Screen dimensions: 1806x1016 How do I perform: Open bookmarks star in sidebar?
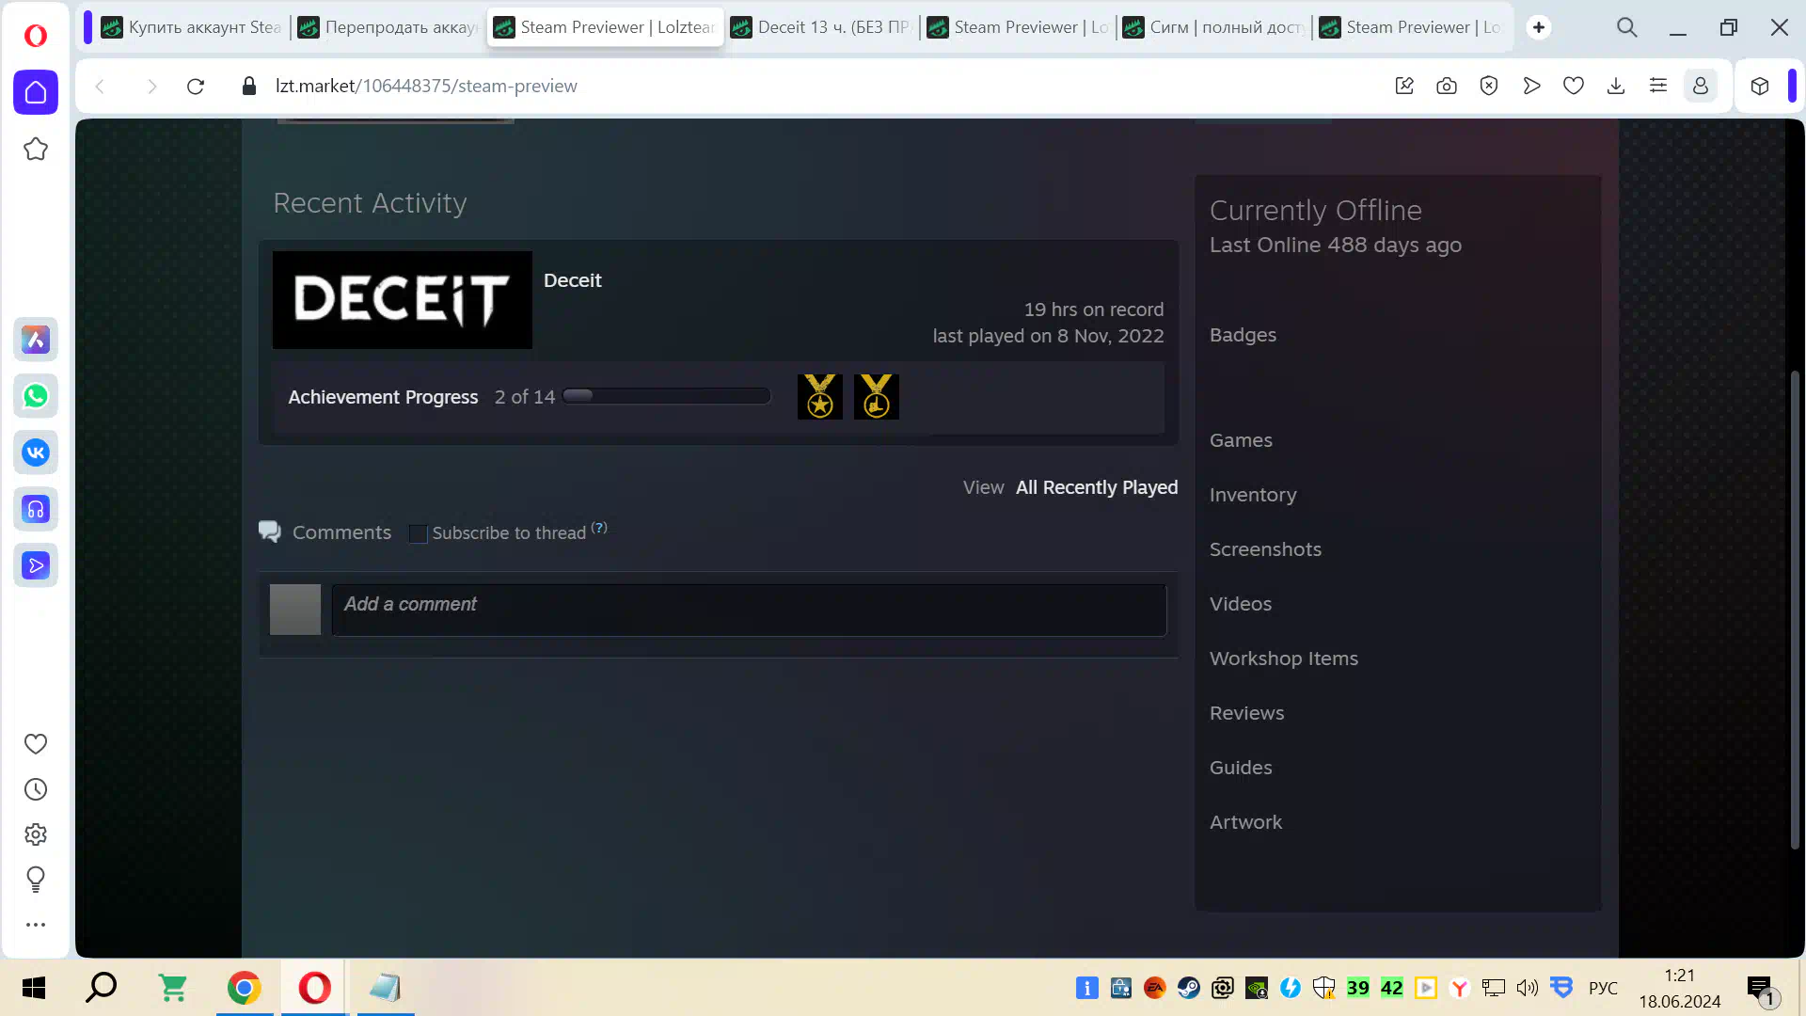[x=36, y=149]
